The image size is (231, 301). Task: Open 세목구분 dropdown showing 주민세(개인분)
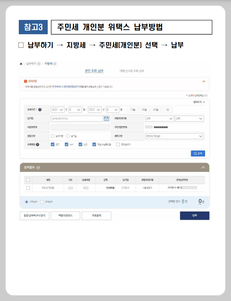pos(174,136)
